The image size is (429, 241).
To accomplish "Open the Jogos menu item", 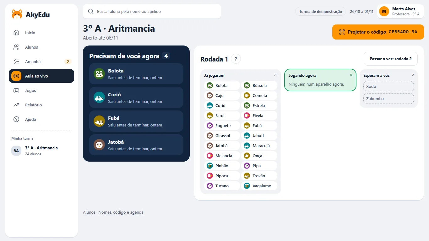I will 41,90.
